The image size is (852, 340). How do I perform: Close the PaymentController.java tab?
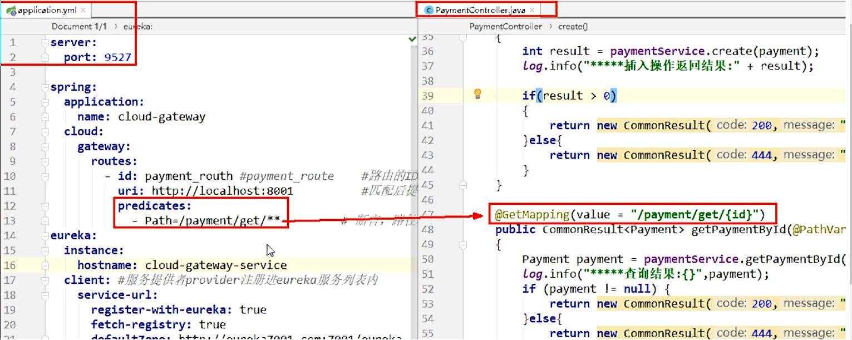click(532, 10)
